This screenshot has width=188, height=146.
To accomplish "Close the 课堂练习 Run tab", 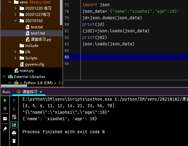I will [41, 92].
